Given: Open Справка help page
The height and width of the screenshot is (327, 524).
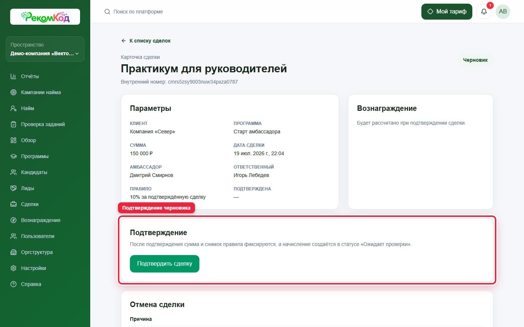Looking at the screenshot, I should 45,284.
